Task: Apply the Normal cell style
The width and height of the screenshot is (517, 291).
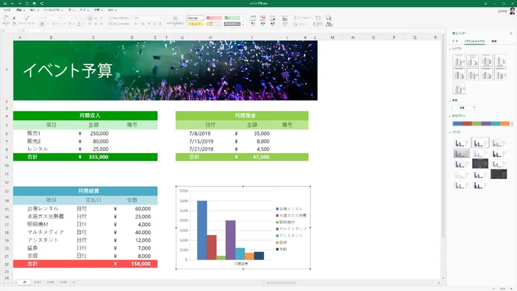Action: (x=196, y=18)
